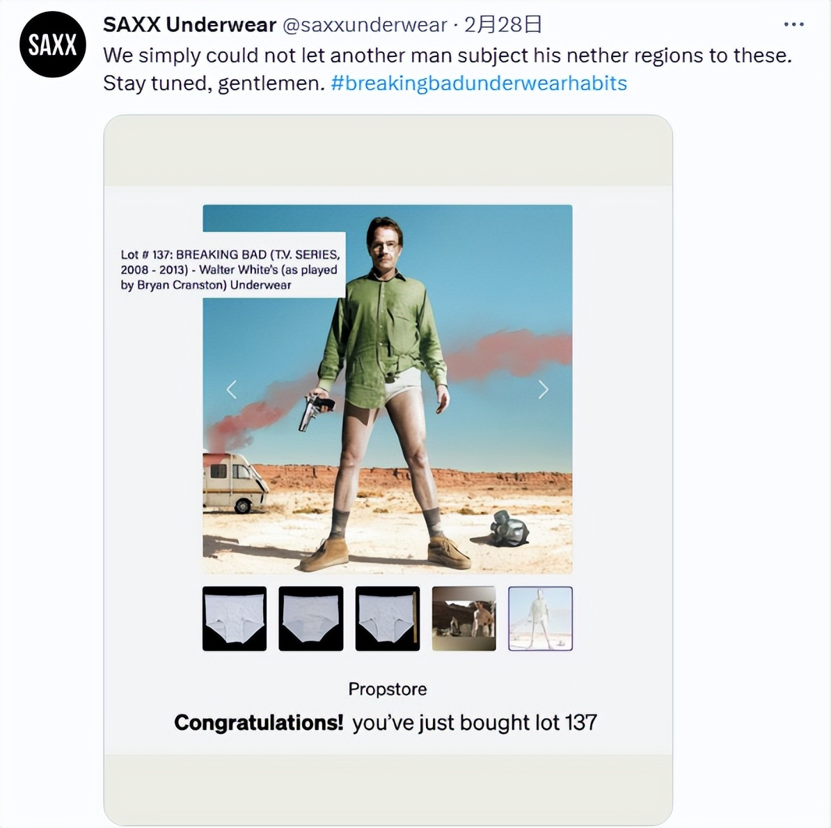The image size is (831, 828).
Task: Click the RV camper in the photo
Action: pos(233,481)
